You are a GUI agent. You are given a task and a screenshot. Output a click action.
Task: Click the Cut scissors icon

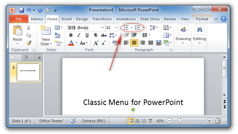28,28
